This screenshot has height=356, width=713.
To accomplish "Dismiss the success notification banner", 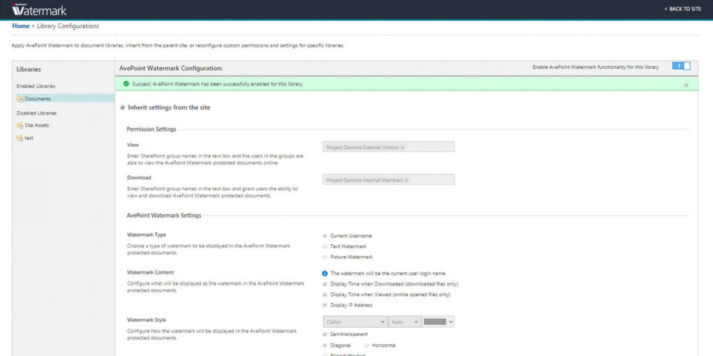I will click(x=686, y=85).
